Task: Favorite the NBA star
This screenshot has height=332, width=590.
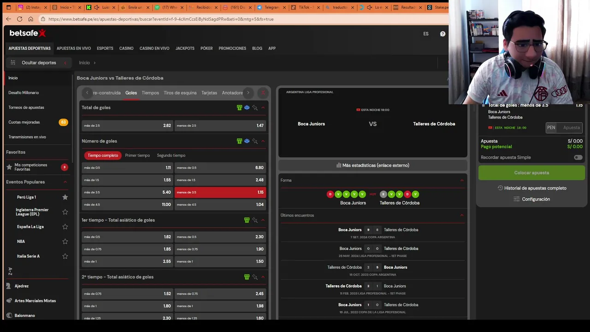Action: (65, 242)
